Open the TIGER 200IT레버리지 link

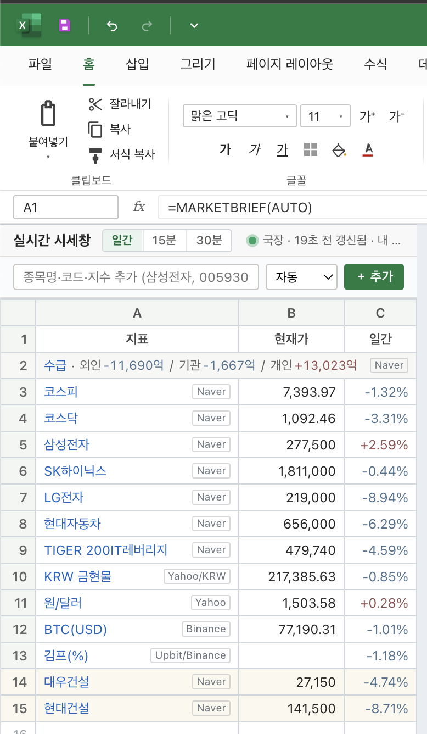pyautogui.click(x=106, y=550)
